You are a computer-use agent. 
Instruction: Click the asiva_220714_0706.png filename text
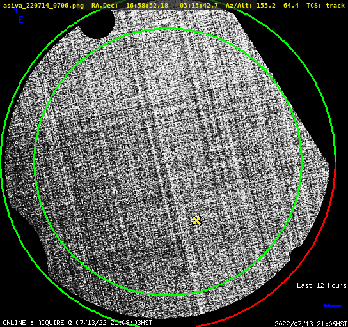pos(43,5)
